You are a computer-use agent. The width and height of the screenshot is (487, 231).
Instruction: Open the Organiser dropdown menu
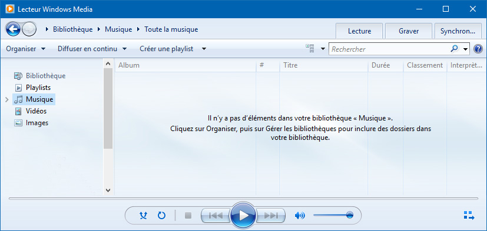tap(26, 49)
